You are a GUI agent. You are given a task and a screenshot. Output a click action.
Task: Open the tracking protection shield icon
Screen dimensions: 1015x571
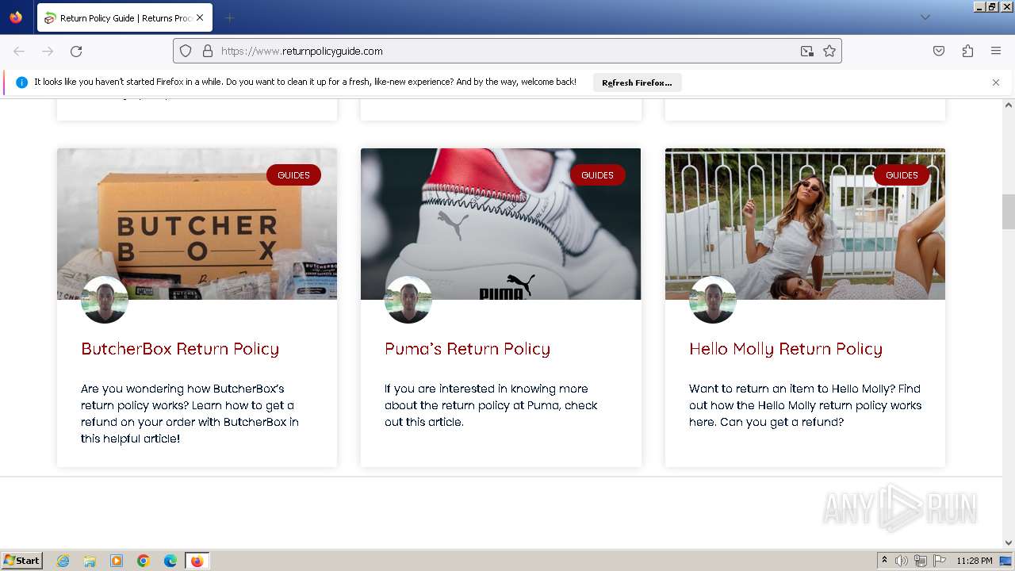(186, 51)
